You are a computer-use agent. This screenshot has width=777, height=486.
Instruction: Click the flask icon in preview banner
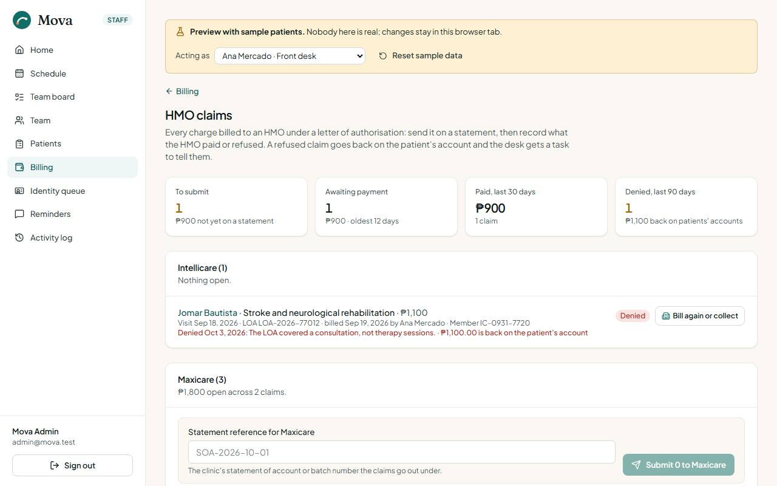coord(180,32)
